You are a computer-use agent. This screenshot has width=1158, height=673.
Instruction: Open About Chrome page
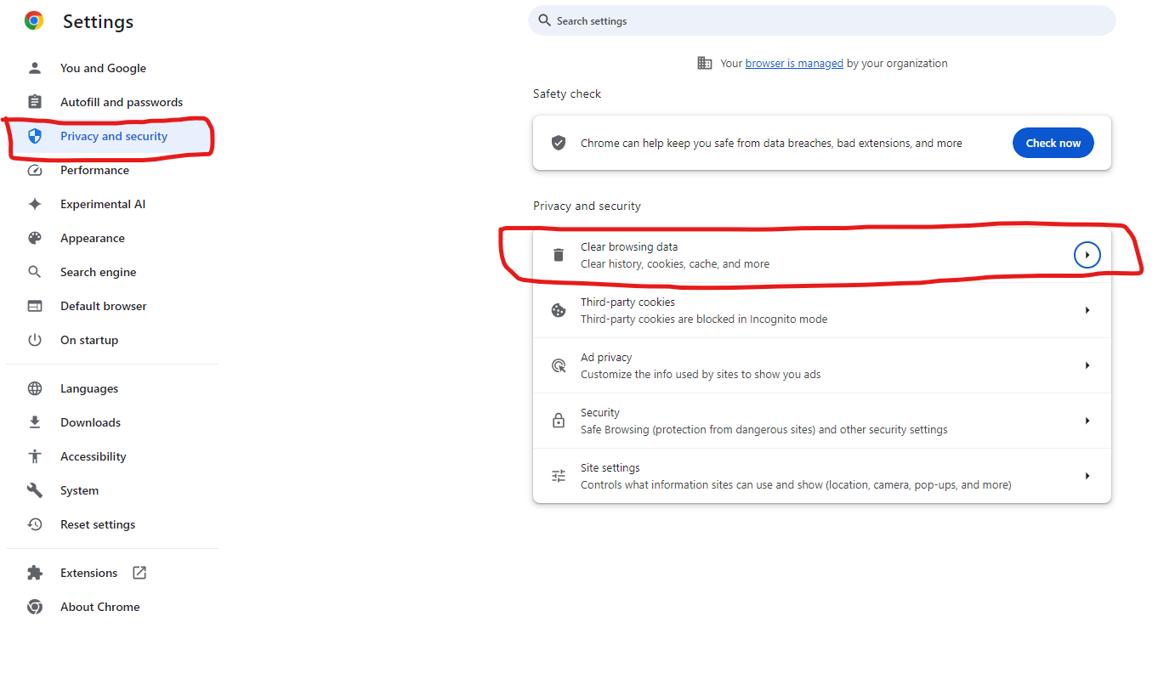[99, 607]
